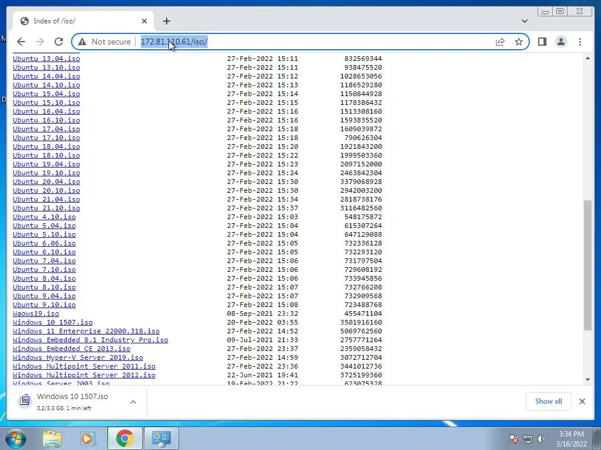Viewport: 601px width, 450px height.
Task: Click the Not secure warning icon
Action: coord(82,42)
